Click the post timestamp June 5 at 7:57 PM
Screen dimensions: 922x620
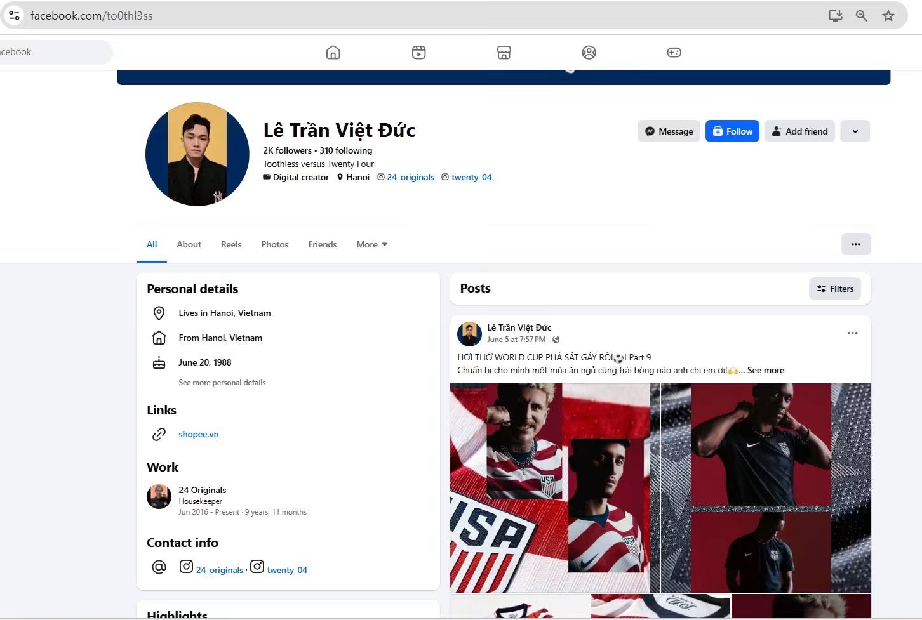516,340
